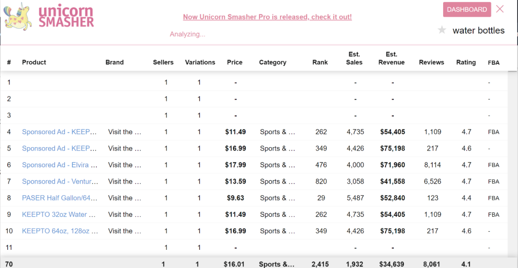The image size is (518, 268).
Task: Click the Est. Sales column header
Action: (354, 58)
